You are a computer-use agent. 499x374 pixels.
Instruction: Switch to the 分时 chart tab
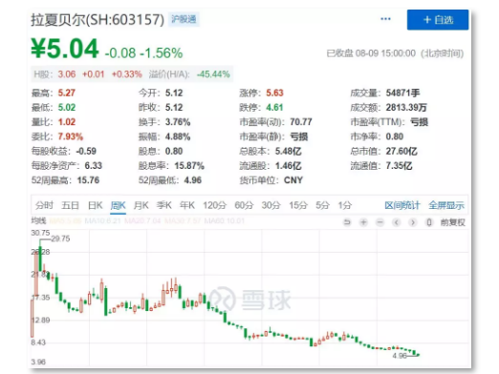[44, 205]
